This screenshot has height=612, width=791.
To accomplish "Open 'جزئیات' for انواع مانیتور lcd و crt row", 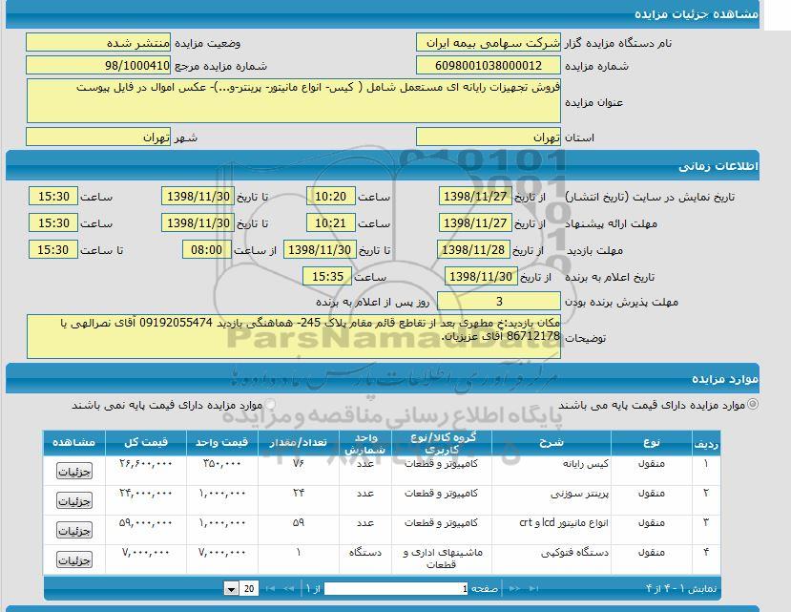I will point(74,531).
